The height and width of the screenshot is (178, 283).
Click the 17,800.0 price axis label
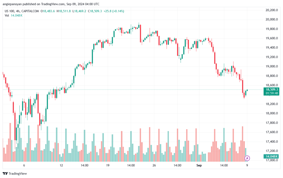(272, 123)
